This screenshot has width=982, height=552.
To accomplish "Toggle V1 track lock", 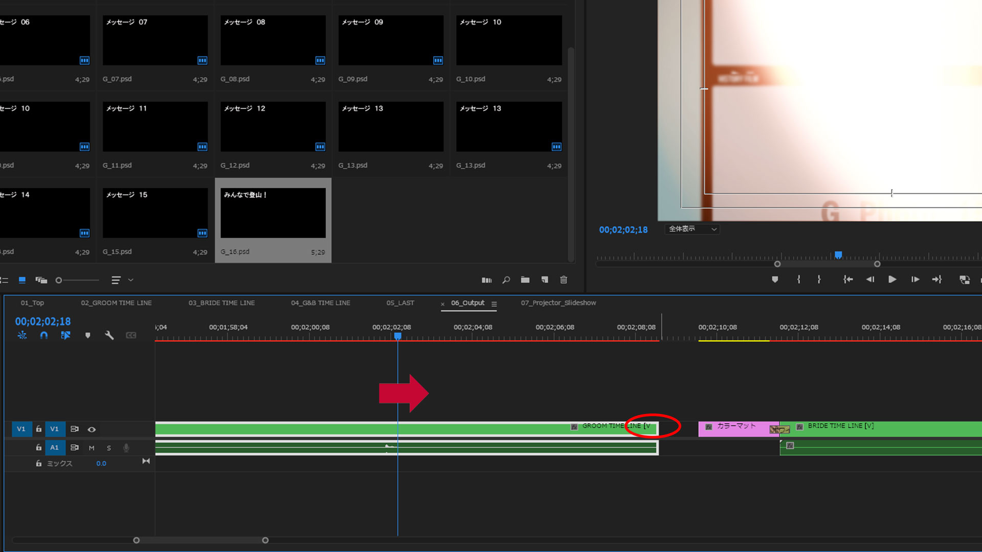I will click(x=38, y=429).
